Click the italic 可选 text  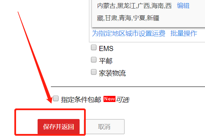[x=123, y=100]
